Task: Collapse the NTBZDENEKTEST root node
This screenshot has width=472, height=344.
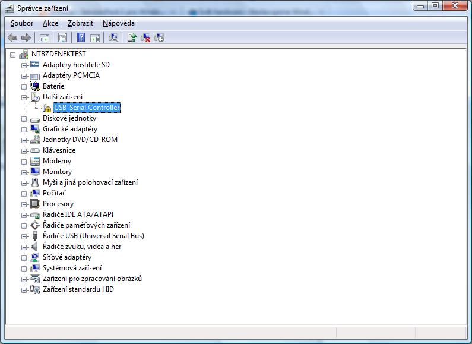Action: point(12,55)
